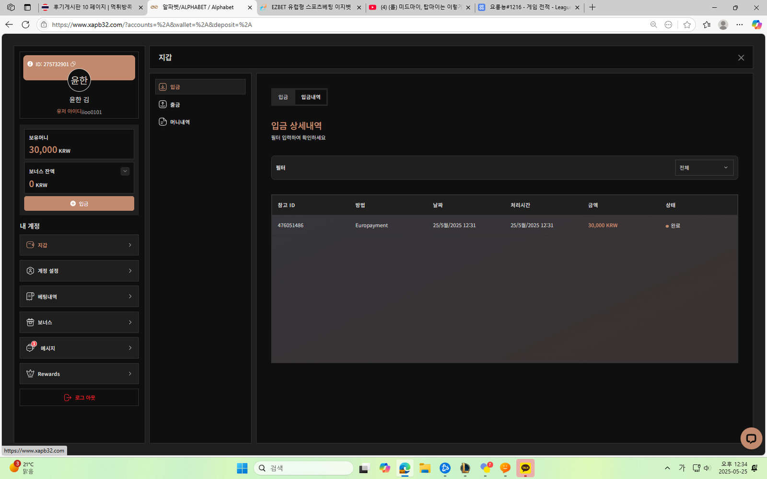
Task: Copy the user ID number icon
Action: (73, 64)
